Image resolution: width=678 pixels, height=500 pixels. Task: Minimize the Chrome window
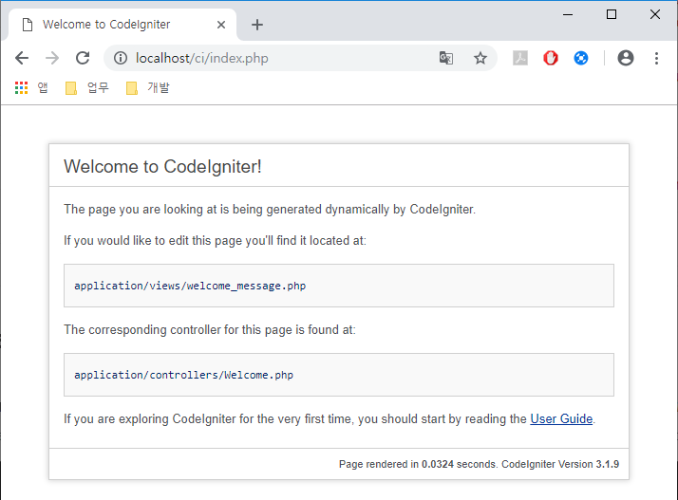pyautogui.click(x=568, y=14)
